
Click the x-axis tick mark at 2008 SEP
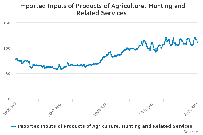point(107,100)
